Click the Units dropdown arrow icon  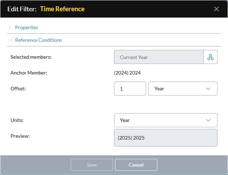pos(208,120)
